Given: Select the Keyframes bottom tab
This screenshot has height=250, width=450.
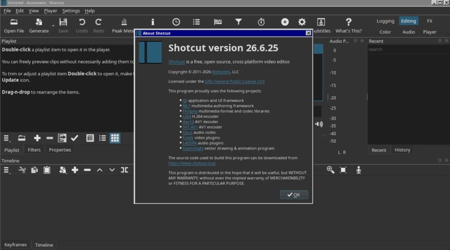Looking at the screenshot, I should click(x=15, y=245).
